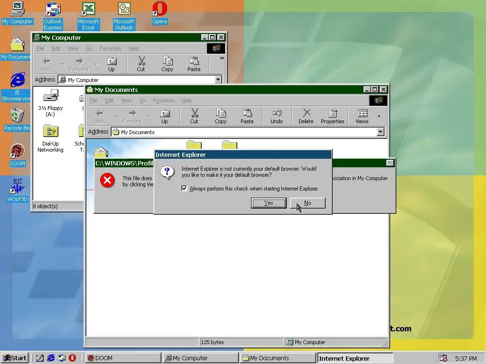Switch to DOOM taskbar button
Image resolution: width=486 pixels, height=364 pixels.
[x=123, y=358]
